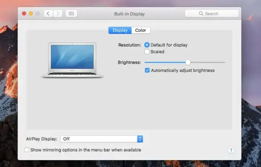Click the Brightness slider handle
Viewport: 261px width, 167px height.
(188, 62)
